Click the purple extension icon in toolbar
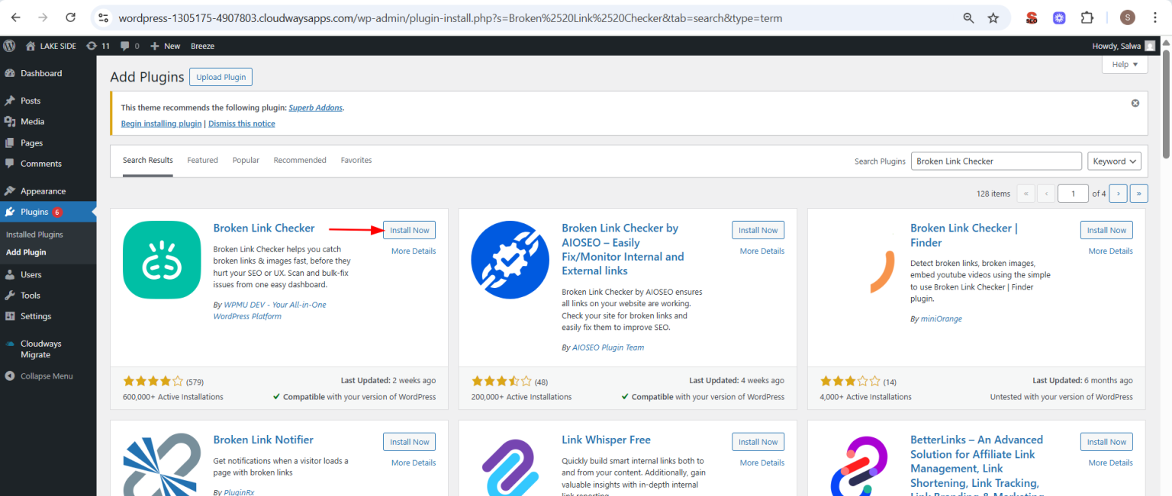 (x=1059, y=18)
